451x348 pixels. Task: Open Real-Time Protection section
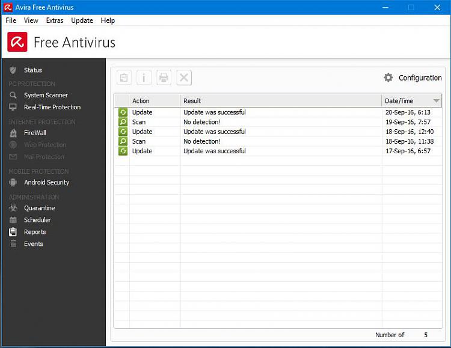click(52, 107)
